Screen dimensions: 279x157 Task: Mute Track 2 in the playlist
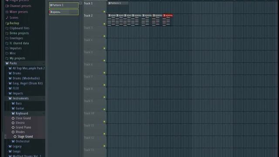104,24
